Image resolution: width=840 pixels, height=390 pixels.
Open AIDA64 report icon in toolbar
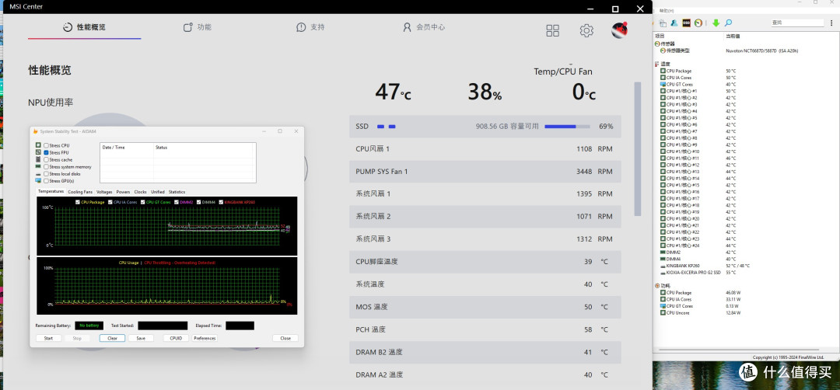tap(663, 23)
